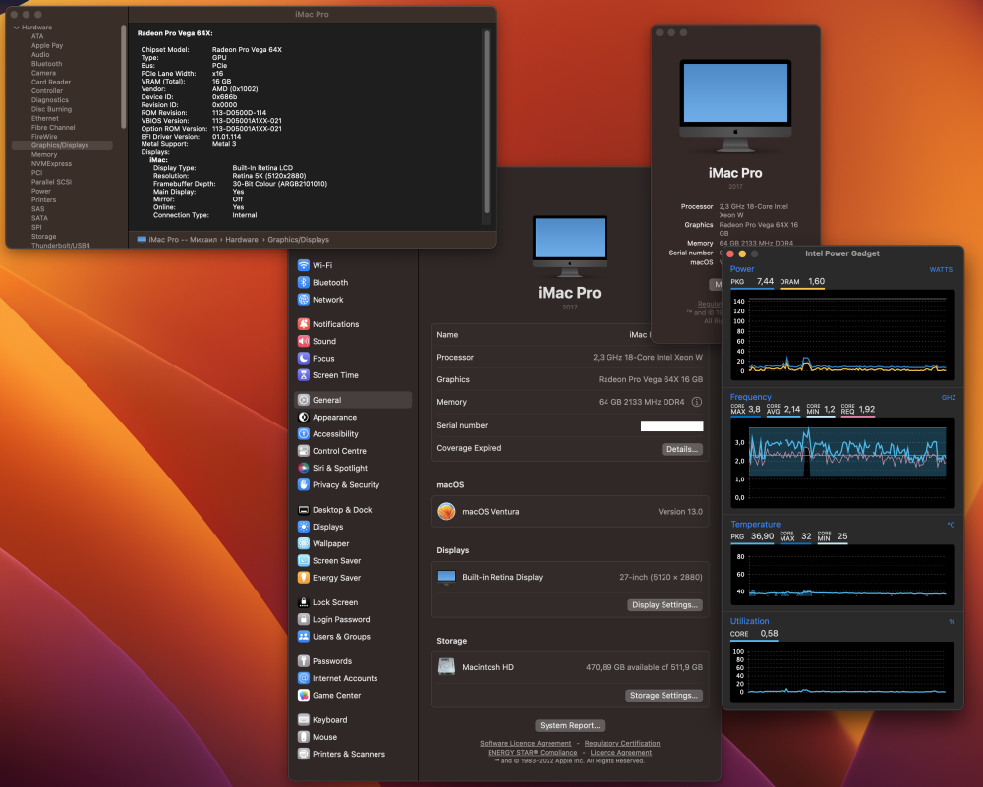Open Control Centre icon
983x787 pixels.
304,451
